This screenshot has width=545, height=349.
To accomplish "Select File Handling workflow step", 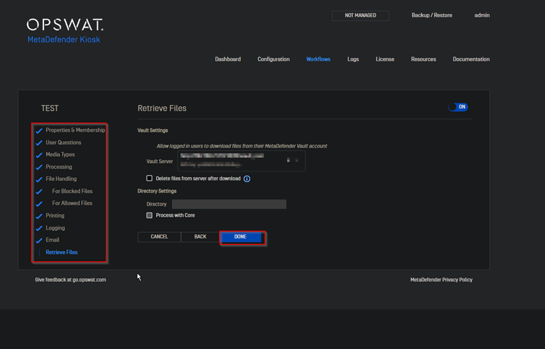I will tap(61, 179).
